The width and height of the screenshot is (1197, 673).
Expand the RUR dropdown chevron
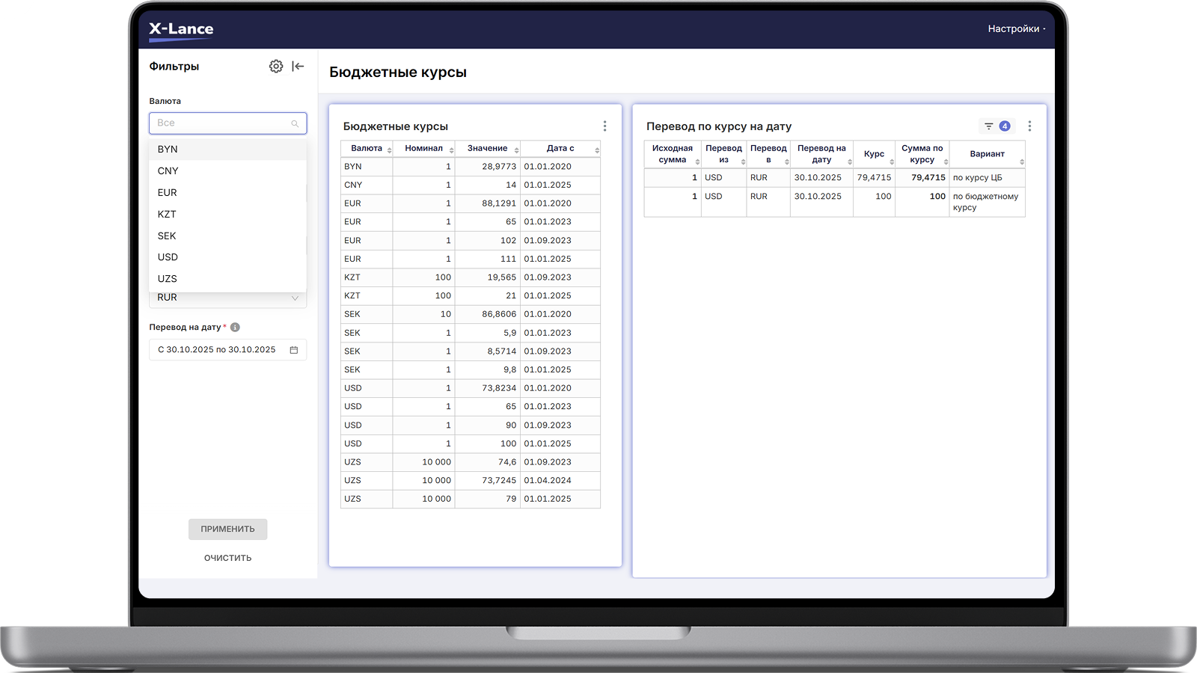pos(295,298)
